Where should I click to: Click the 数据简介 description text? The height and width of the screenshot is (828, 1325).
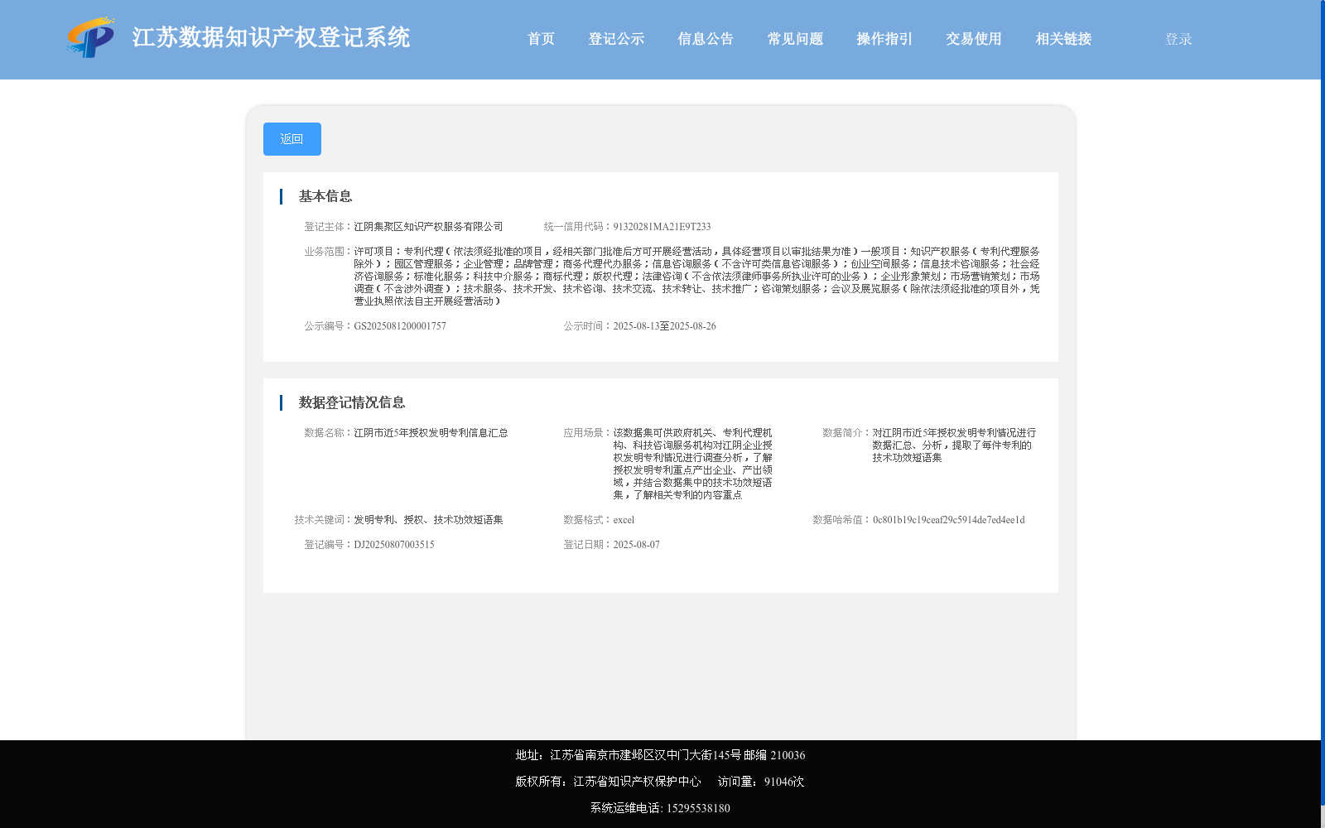954,445
